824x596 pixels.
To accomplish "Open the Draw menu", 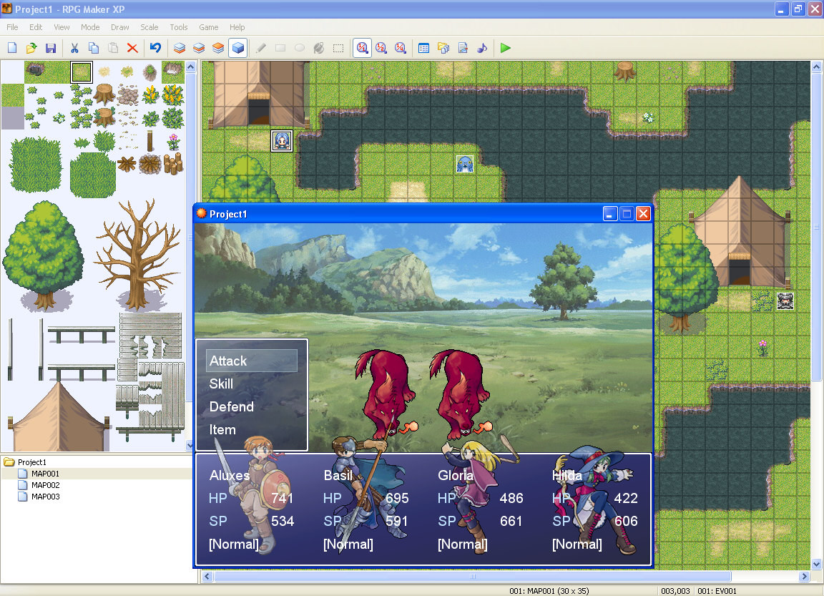I will [x=120, y=27].
